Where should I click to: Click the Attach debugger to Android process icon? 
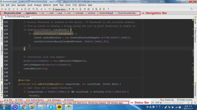click(x=80, y=9)
